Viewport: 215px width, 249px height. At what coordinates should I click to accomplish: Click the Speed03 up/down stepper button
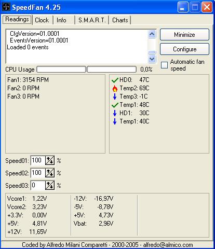click(x=50, y=185)
